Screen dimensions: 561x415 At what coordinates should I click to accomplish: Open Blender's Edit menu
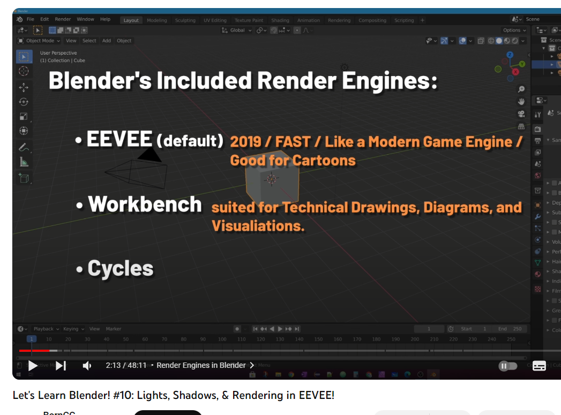(x=44, y=19)
